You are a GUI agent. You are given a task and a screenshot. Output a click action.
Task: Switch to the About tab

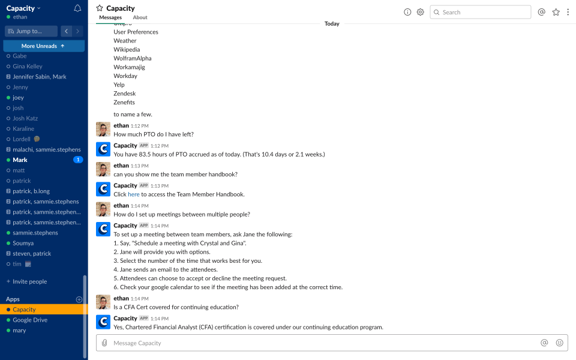[140, 17]
